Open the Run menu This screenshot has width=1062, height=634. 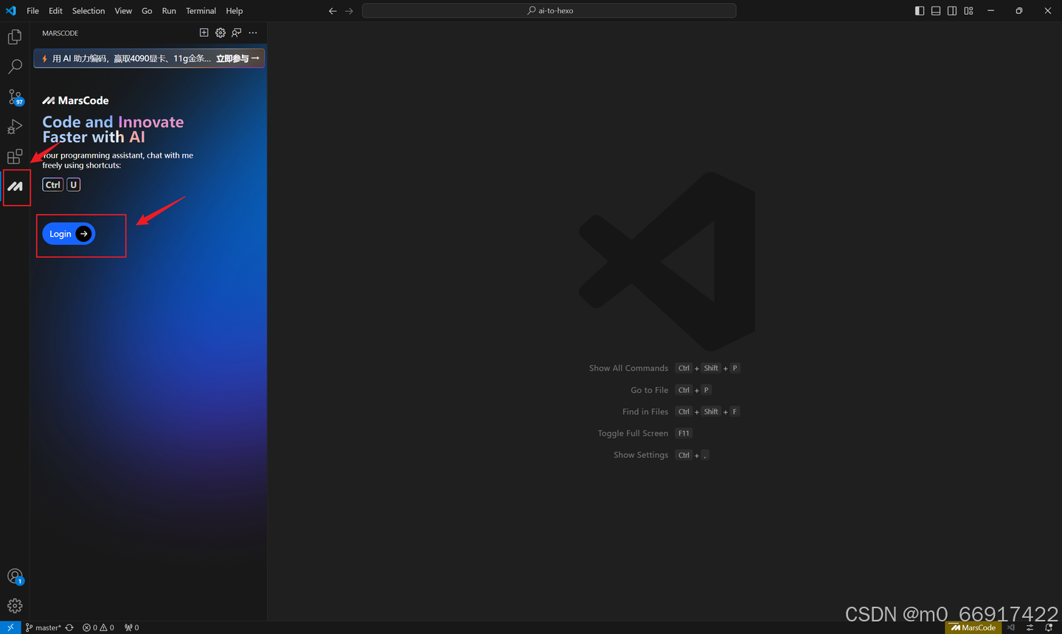click(x=169, y=10)
